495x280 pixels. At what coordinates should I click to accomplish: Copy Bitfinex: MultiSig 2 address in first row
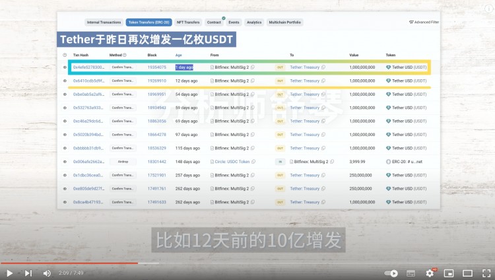pos(253,67)
